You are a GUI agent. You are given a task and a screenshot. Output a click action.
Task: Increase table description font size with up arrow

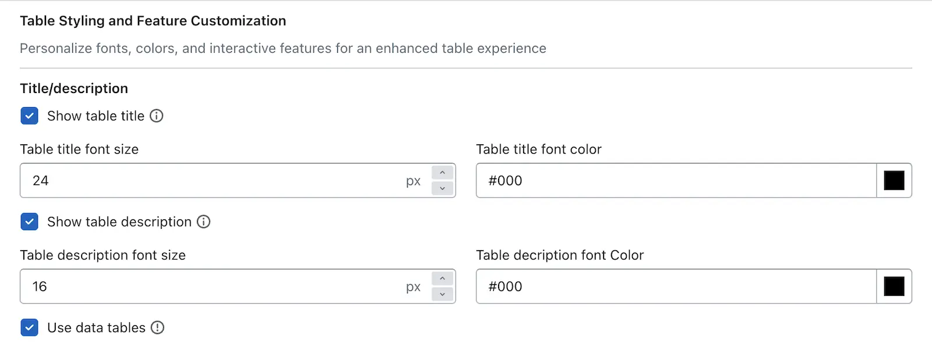(x=443, y=279)
